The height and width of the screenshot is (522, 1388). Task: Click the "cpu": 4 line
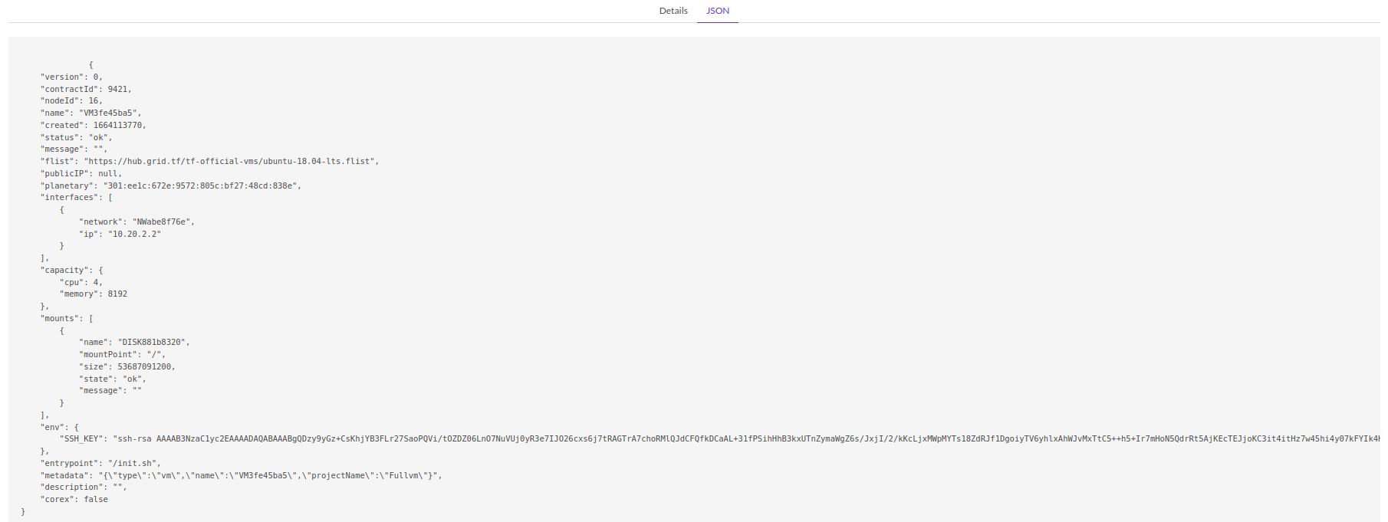pyautogui.click(x=81, y=283)
